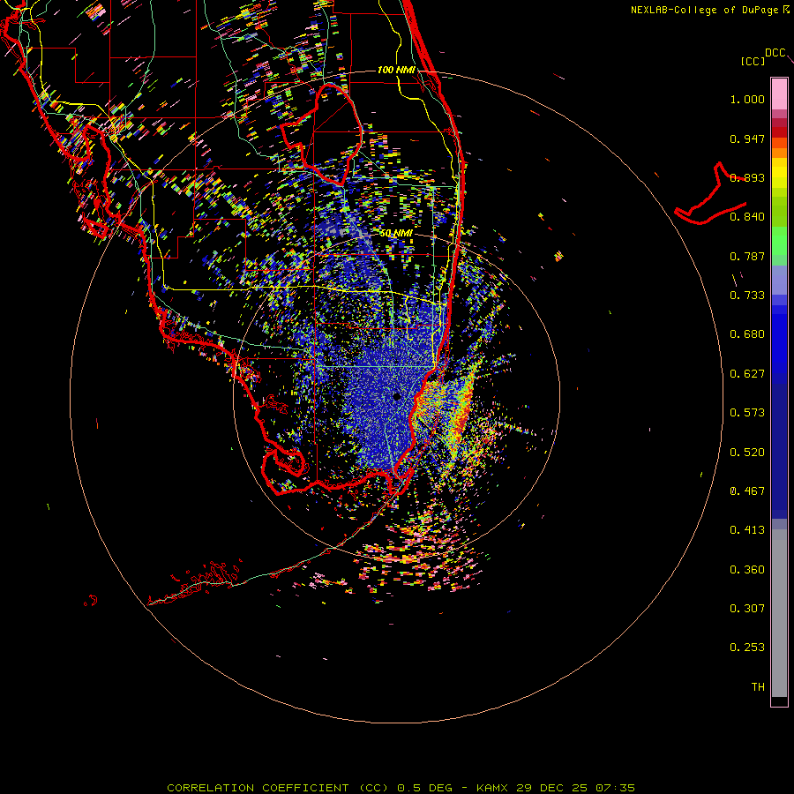Select the 0.573 legend value
This screenshot has height=794, width=794.
point(747,413)
